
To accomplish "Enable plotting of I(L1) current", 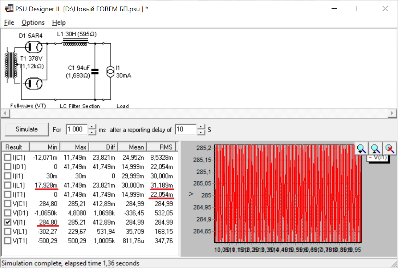I will coord(7,186).
